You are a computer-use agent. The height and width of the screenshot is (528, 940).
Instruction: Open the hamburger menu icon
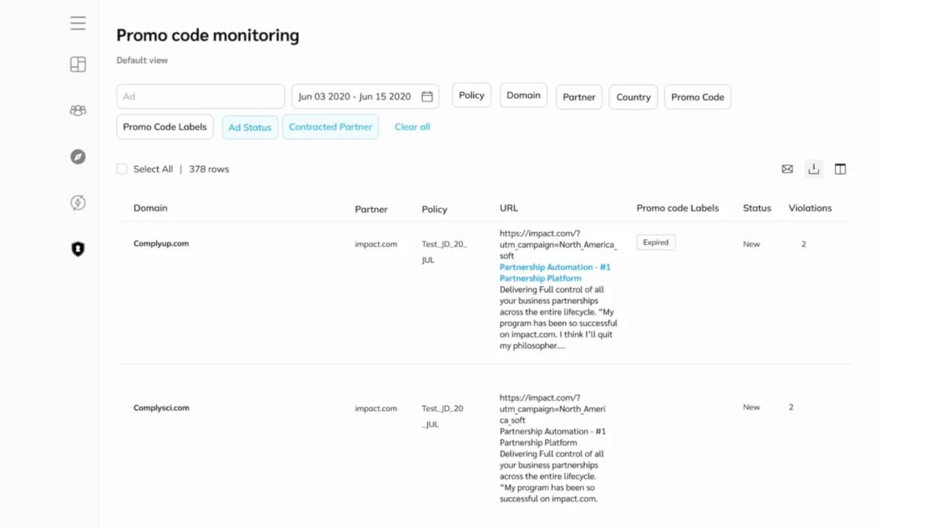pos(78,23)
